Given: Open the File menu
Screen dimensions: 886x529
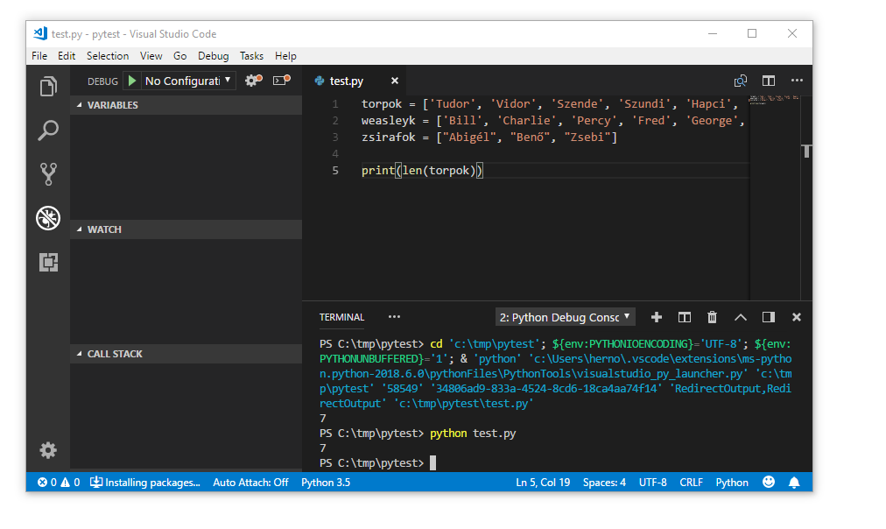Looking at the screenshot, I should point(39,56).
